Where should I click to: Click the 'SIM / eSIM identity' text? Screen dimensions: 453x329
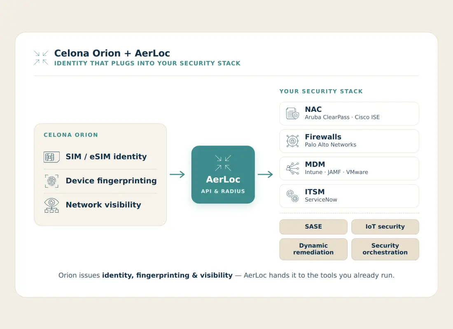(x=106, y=157)
